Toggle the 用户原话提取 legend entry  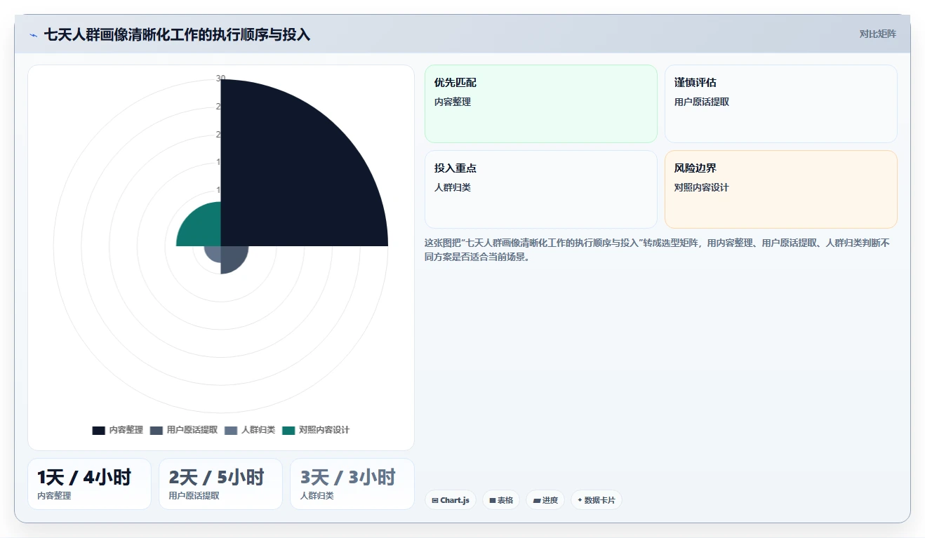point(183,430)
